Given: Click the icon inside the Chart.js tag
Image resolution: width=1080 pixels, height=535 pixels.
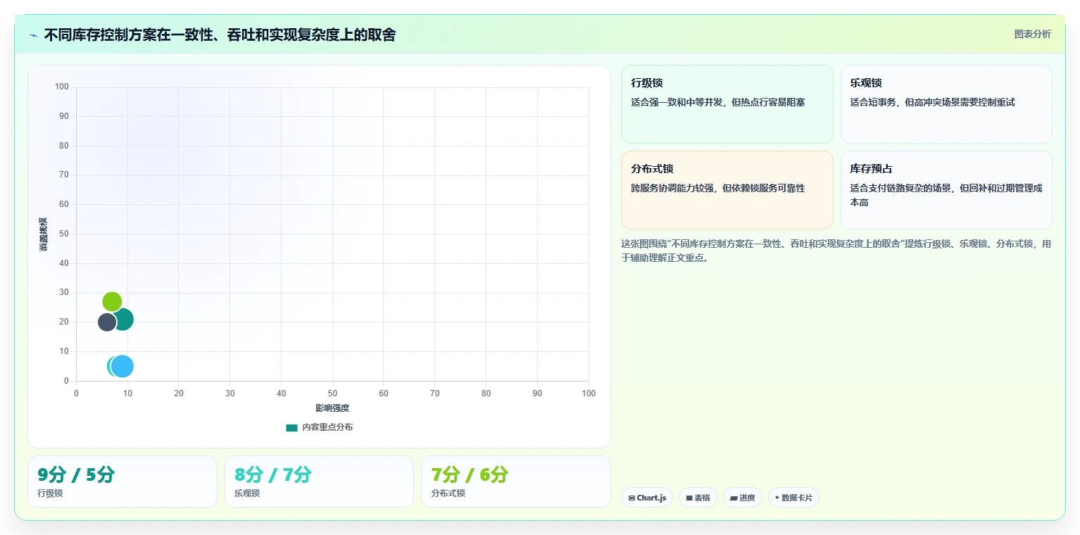Looking at the screenshot, I should click(632, 498).
